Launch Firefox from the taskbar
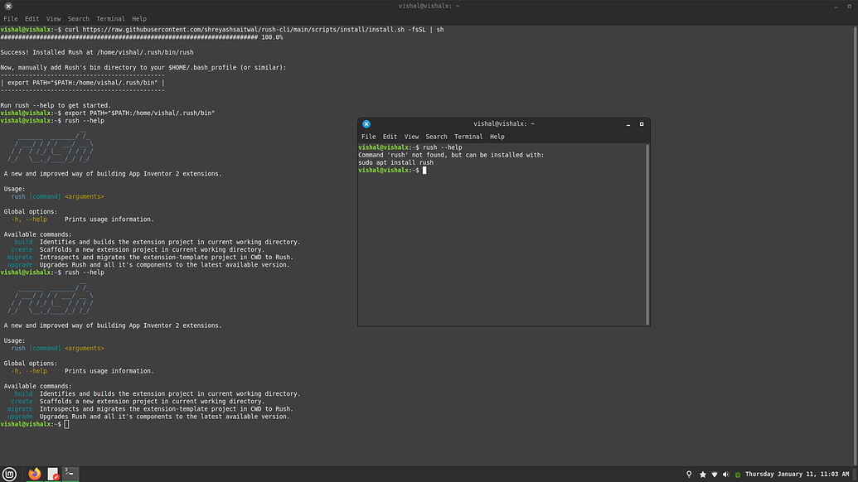 click(34, 474)
